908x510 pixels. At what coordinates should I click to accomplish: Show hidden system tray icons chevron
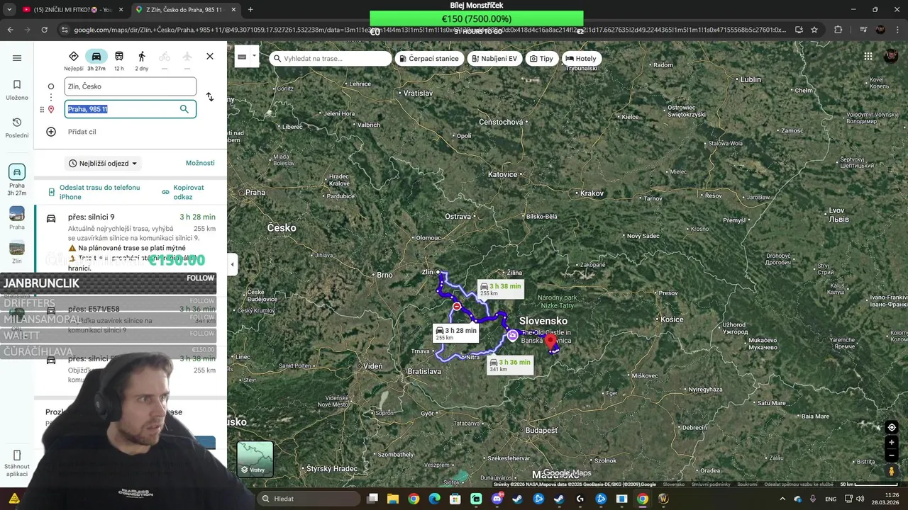click(x=782, y=499)
